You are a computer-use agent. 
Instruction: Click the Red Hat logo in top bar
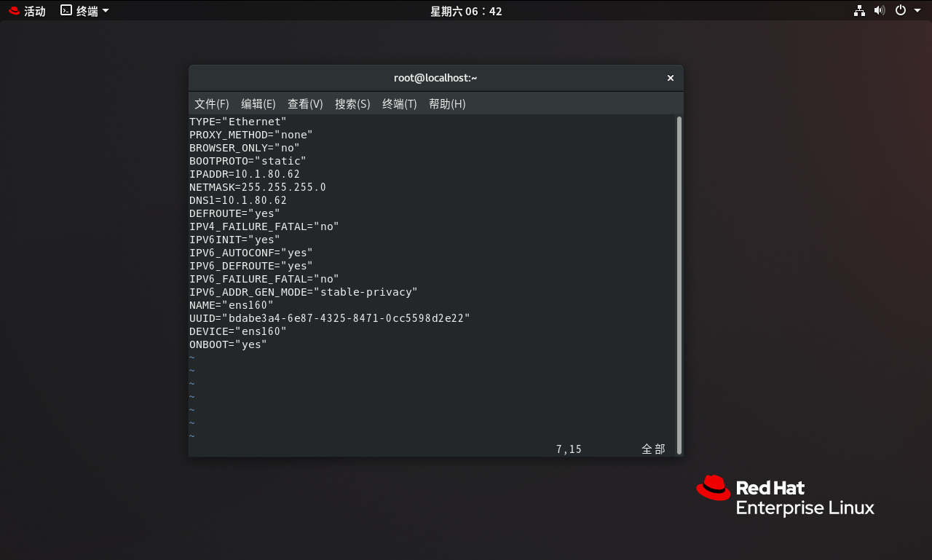15,11
